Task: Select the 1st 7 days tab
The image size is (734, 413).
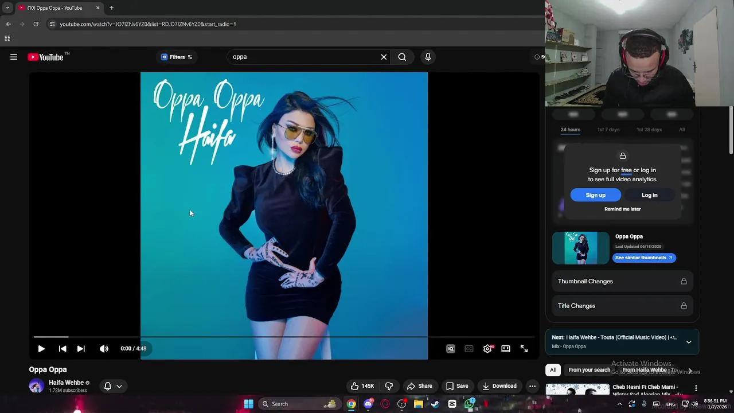Action: click(608, 130)
